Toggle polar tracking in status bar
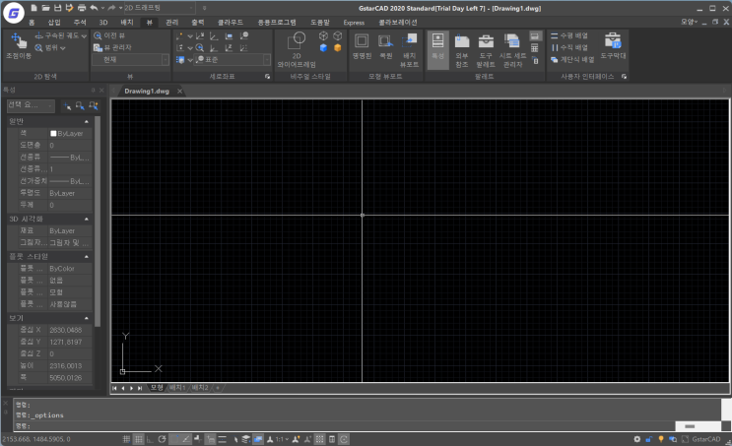Viewport: 732px width, 446px height. [162, 439]
